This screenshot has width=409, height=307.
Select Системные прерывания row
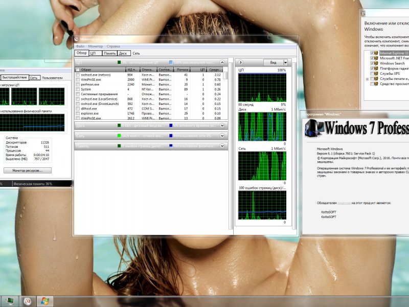point(149,94)
